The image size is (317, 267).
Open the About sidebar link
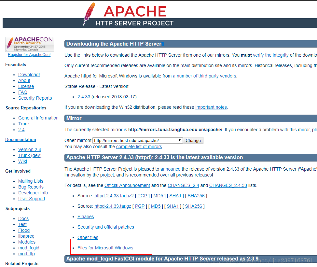click(x=24, y=80)
